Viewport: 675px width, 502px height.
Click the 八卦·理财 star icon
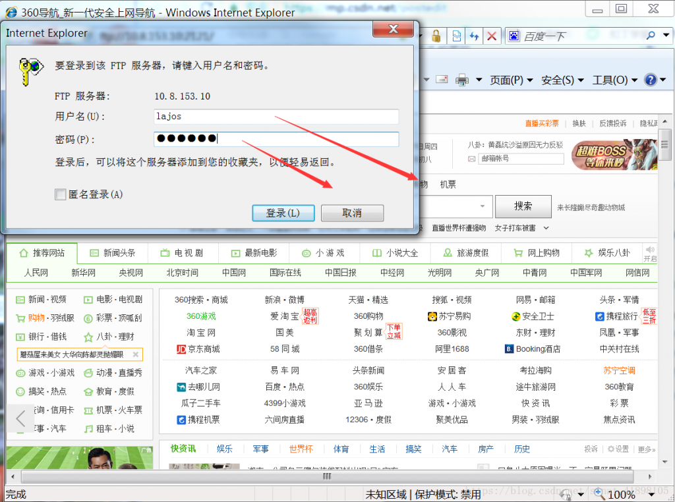click(x=88, y=337)
